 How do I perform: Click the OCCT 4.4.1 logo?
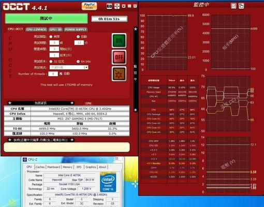coord(25,7)
